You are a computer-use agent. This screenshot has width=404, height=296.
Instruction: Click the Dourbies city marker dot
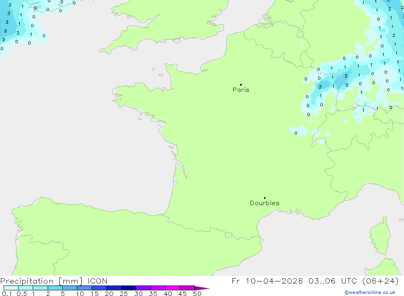265,198
